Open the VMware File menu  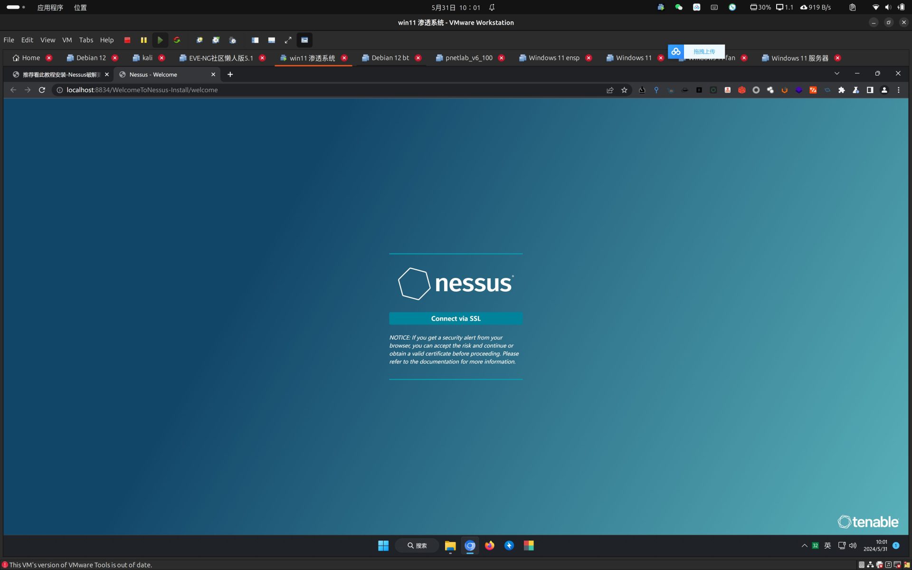click(x=9, y=40)
